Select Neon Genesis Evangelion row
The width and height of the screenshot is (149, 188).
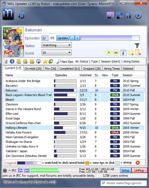(x=74, y=137)
